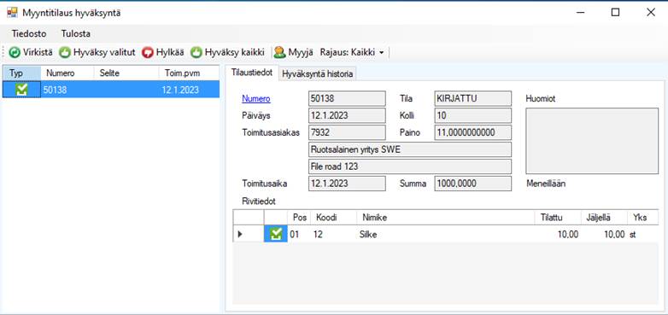668x315 pixels.
Task: Click the Hyväksy kaikki green icon
Action: pos(196,52)
